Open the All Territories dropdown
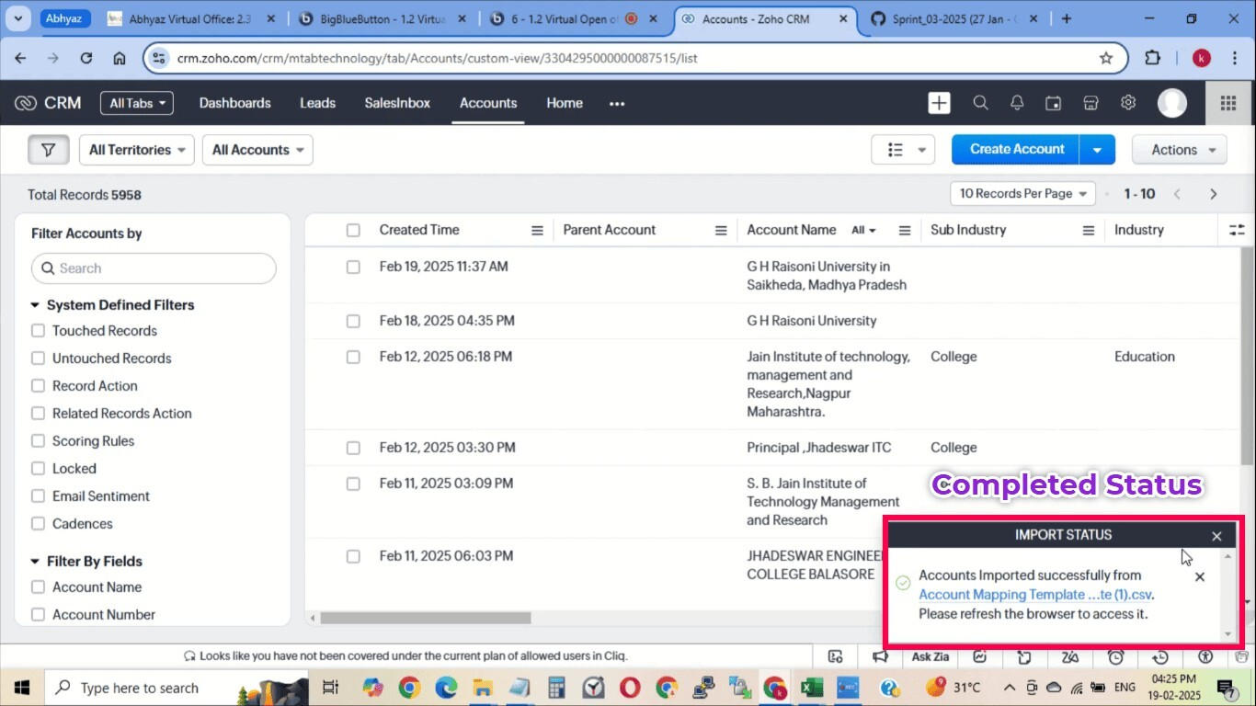 click(x=137, y=150)
